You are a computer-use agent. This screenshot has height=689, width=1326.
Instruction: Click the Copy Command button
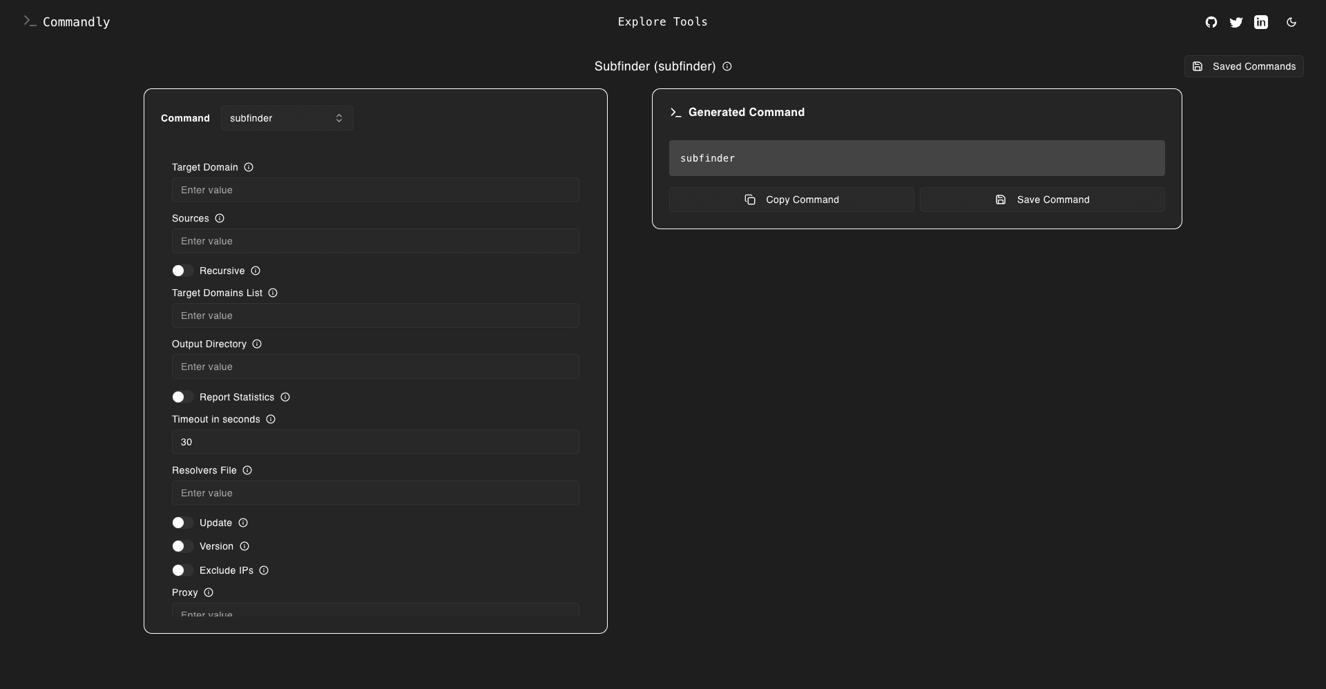coord(791,200)
